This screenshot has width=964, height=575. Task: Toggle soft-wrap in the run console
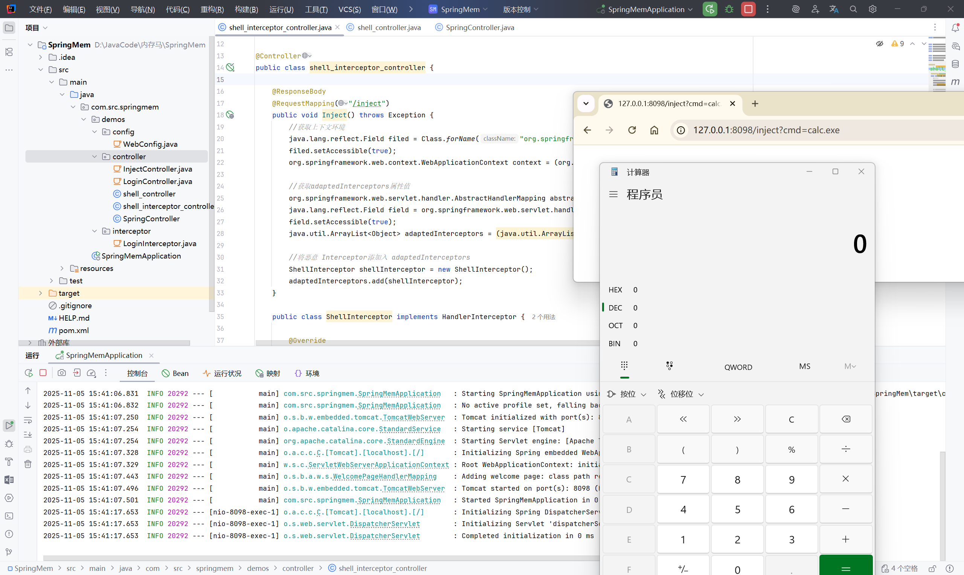(28, 420)
